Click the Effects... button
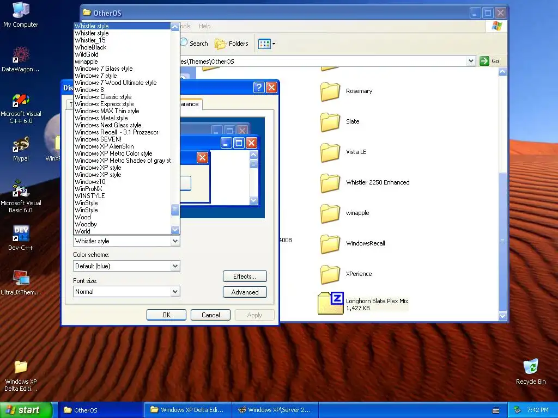558x418 pixels. click(245, 276)
